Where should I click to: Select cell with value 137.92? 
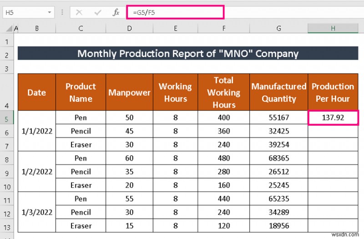pos(333,118)
